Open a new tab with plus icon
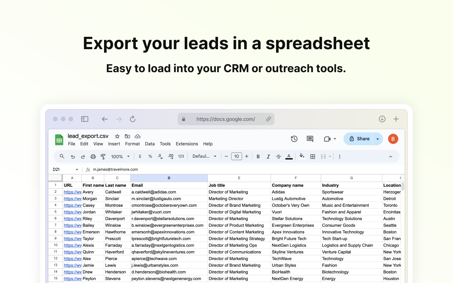The height and width of the screenshot is (283, 453). click(x=396, y=119)
